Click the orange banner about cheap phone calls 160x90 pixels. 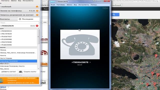pyautogui.click(x=19, y=80)
